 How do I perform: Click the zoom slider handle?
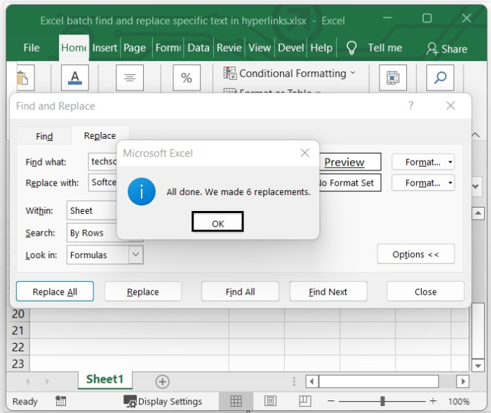click(382, 401)
